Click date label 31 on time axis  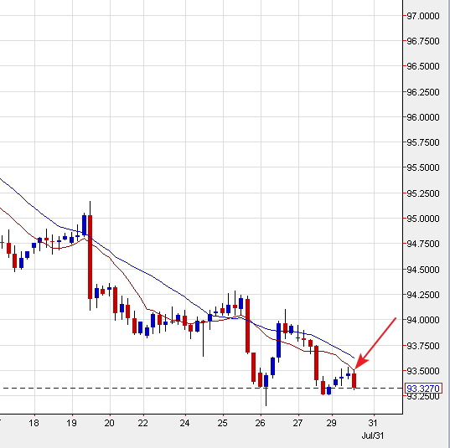pos(373,423)
